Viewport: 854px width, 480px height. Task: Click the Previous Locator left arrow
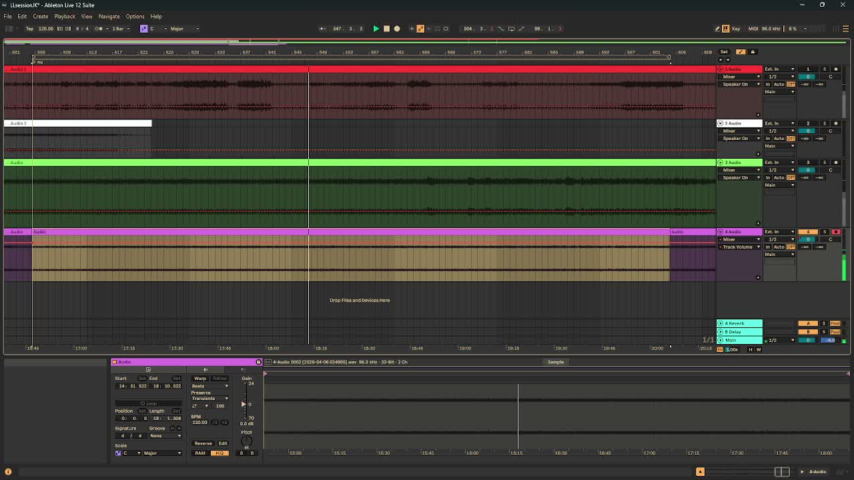point(720,60)
